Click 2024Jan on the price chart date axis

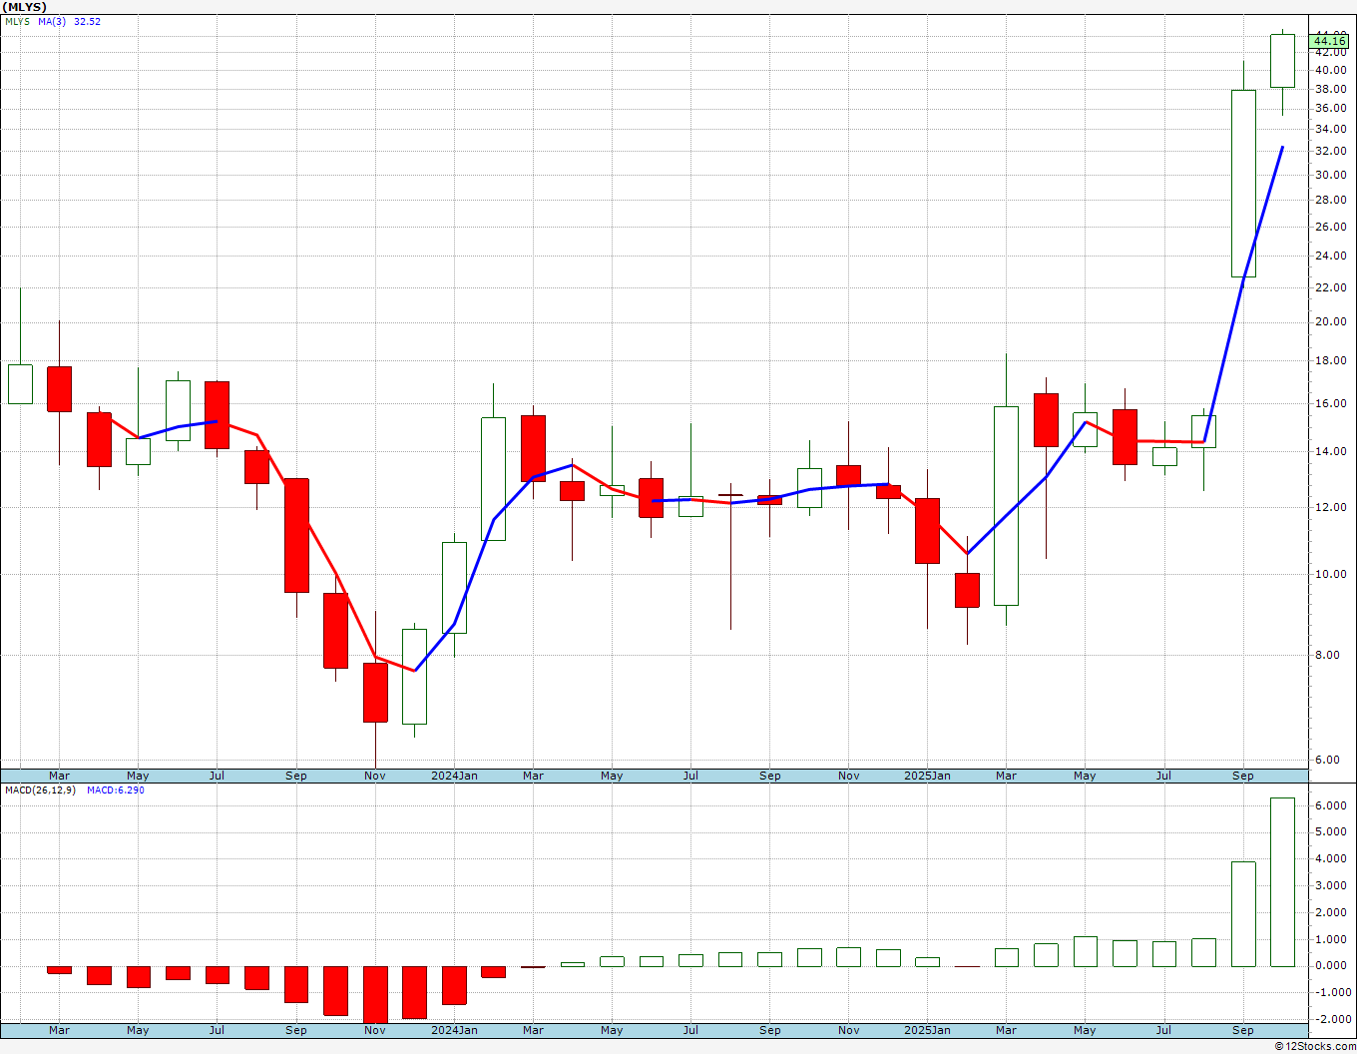[454, 776]
